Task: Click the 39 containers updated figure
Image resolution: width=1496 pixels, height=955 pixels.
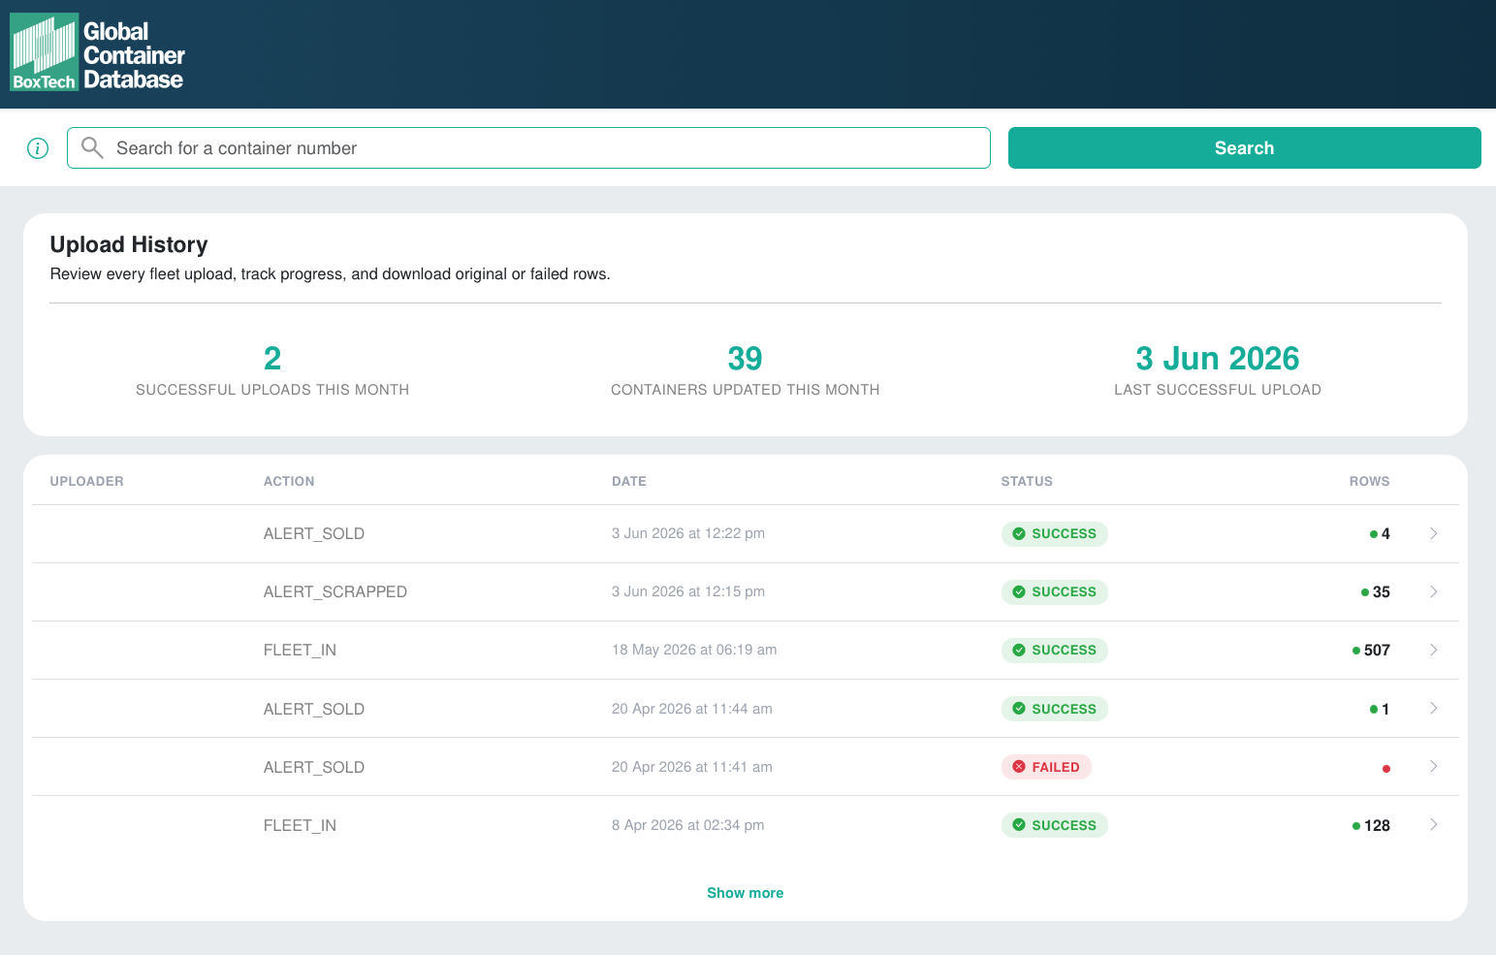Action: tap(745, 359)
